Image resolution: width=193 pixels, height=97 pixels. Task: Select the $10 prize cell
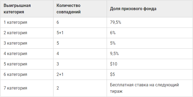click(150, 64)
